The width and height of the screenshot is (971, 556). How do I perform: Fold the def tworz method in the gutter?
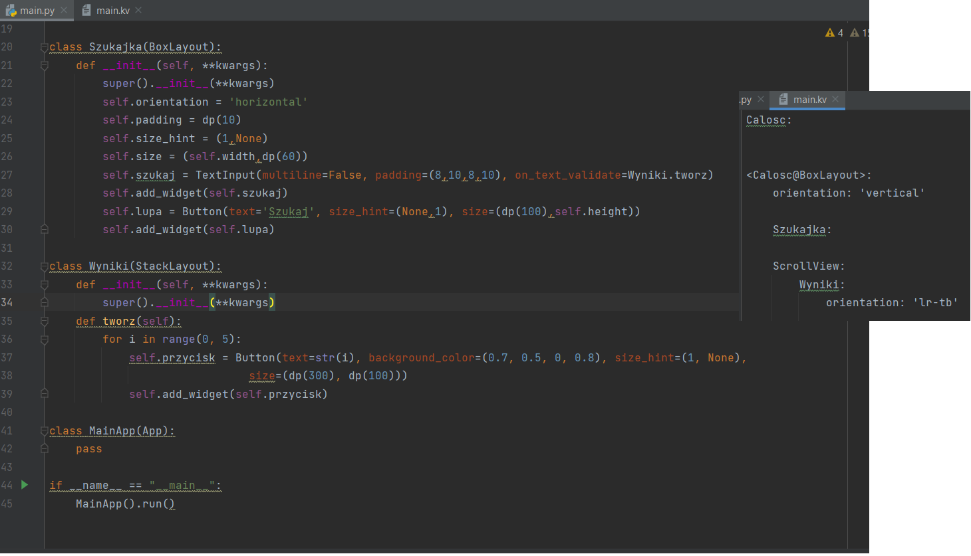pos(45,322)
